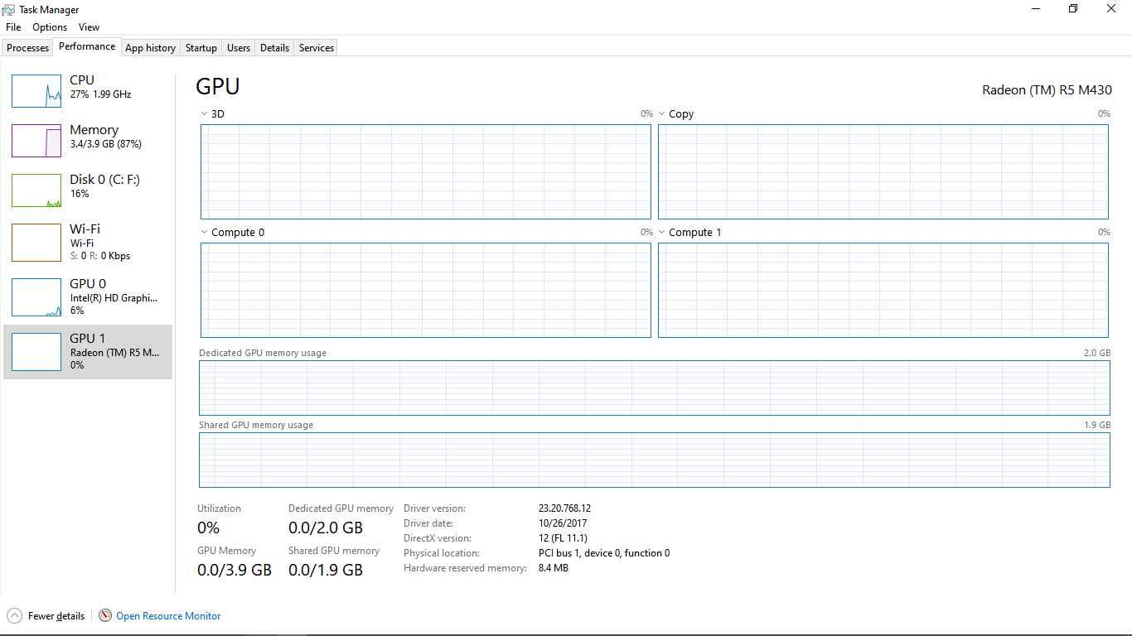Image resolution: width=1132 pixels, height=636 pixels.
Task: Click the Shared GPU memory 0.0/1.9 GB value
Action: (x=326, y=570)
